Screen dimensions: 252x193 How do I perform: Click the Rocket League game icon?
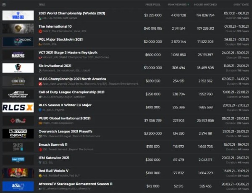40,110
